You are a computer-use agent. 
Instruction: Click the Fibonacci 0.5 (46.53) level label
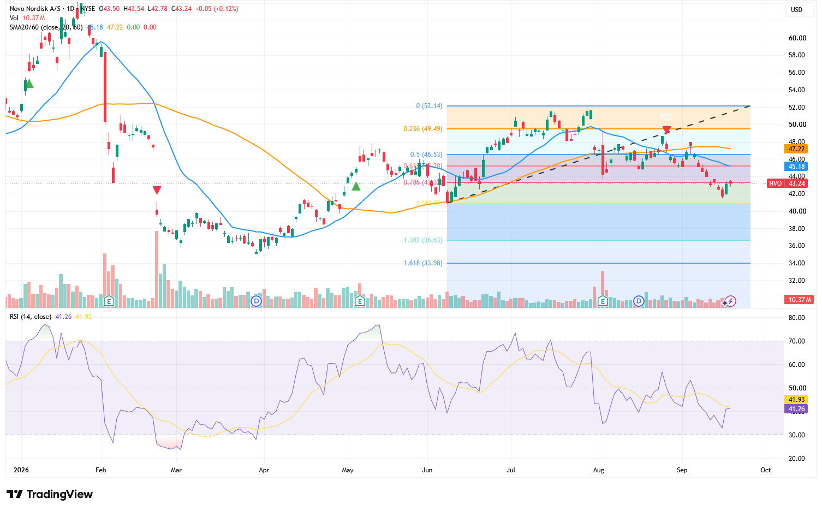pos(426,155)
